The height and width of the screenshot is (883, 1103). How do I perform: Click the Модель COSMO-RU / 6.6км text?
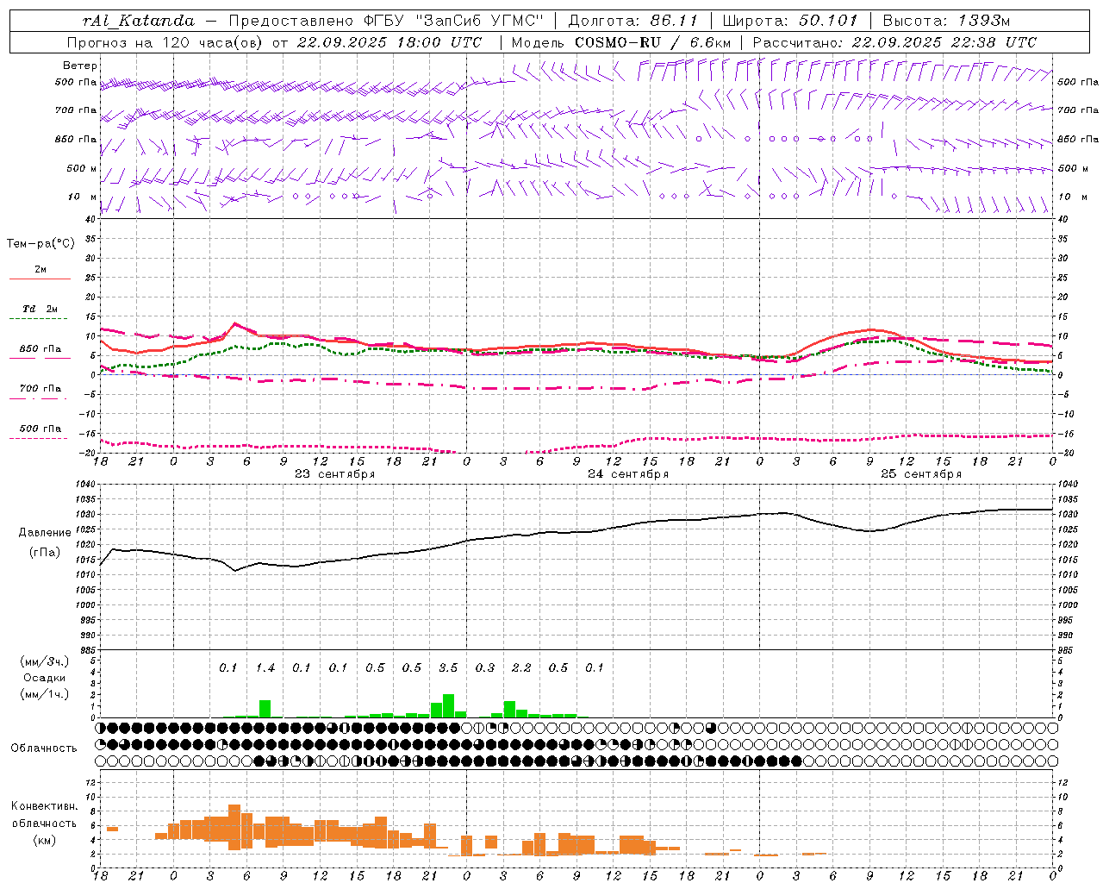click(621, 42)
